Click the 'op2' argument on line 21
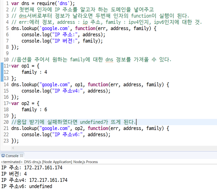Viewport: 217px width, 192px height. 79,129
